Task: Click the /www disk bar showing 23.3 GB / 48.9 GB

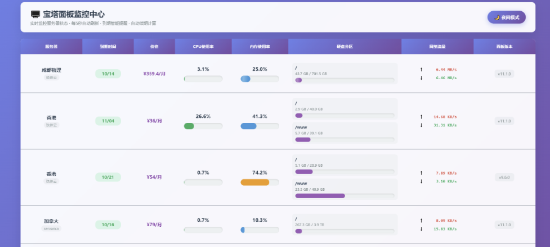Action: (x=320, y=195)
